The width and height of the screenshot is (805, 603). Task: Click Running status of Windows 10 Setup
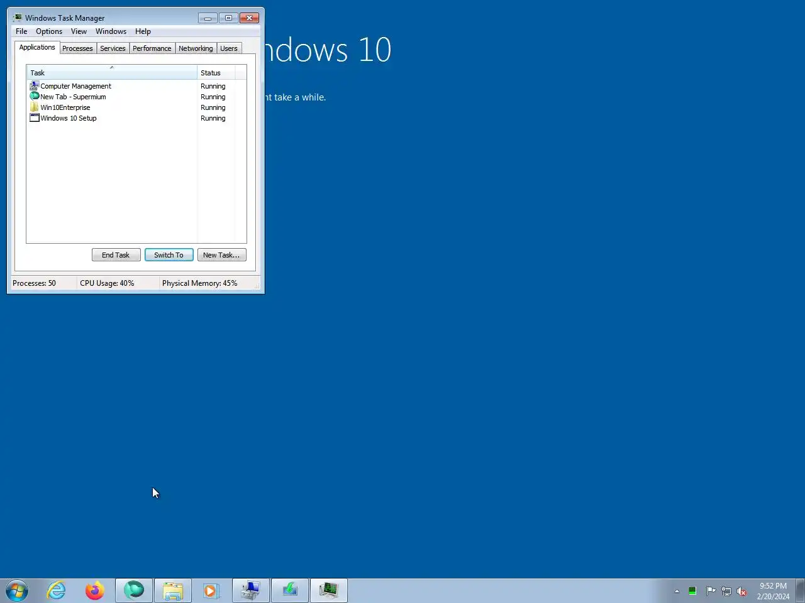213,118
